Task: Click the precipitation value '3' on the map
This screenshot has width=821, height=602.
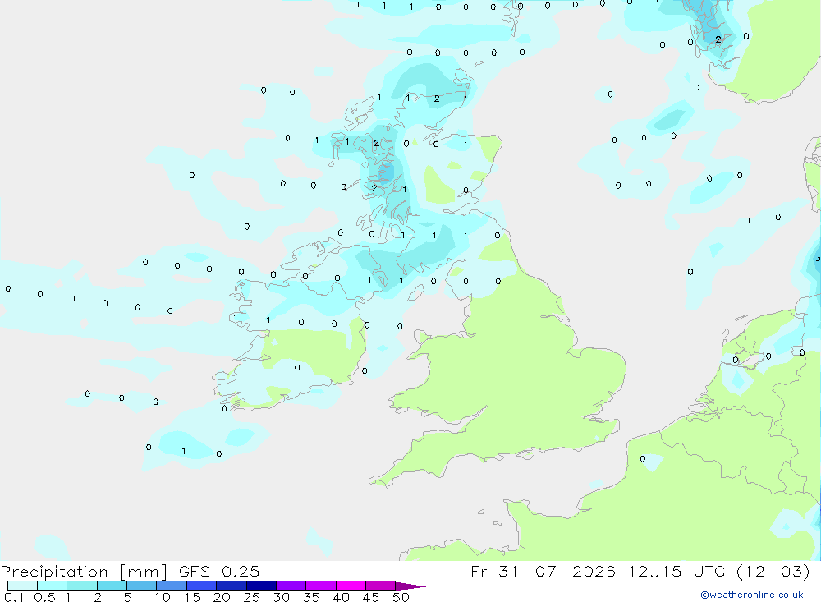Action: [x=818, y=258]
